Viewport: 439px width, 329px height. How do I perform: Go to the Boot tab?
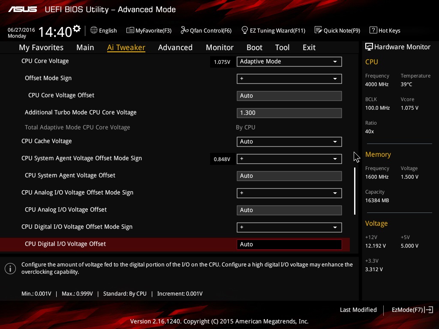254,48
